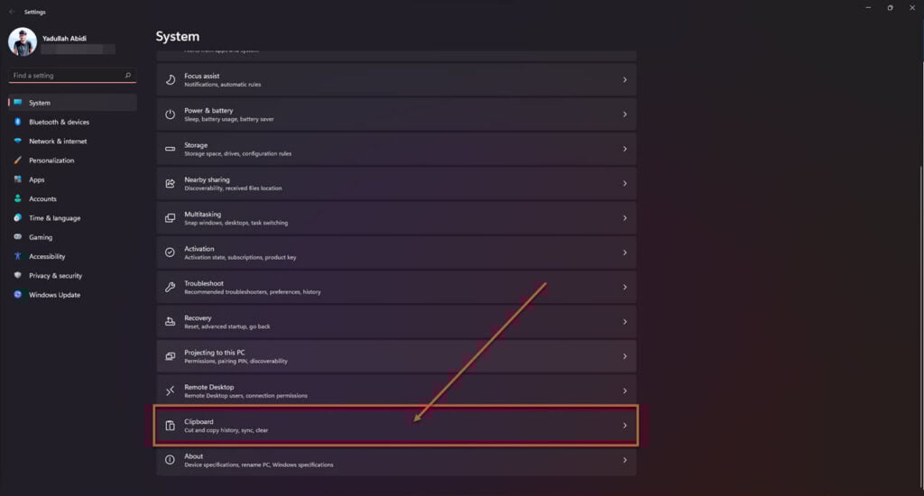Click 'Reset, advanced startup, go back' text
This screenshot has height=496, width=924.
click(226, 327)
